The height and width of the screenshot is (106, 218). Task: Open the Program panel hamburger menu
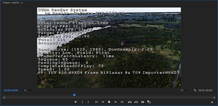click(22, 3)
